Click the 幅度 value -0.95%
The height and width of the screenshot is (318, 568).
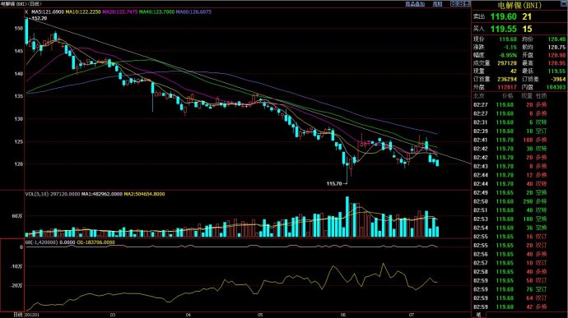508,55
